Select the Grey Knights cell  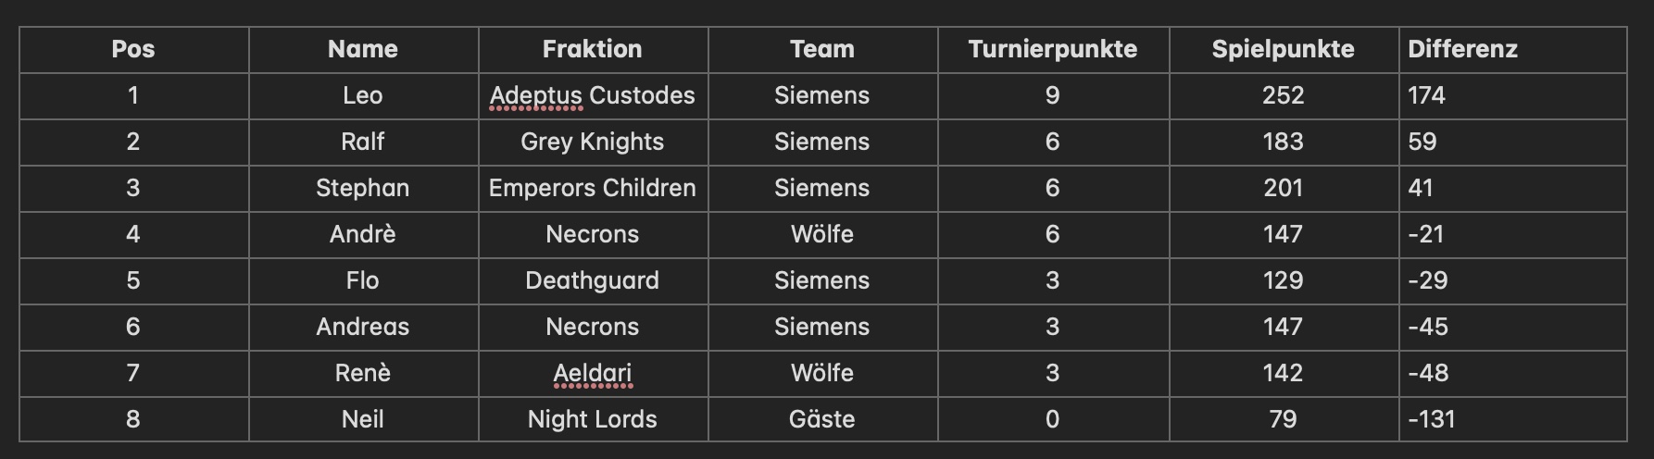593,142
